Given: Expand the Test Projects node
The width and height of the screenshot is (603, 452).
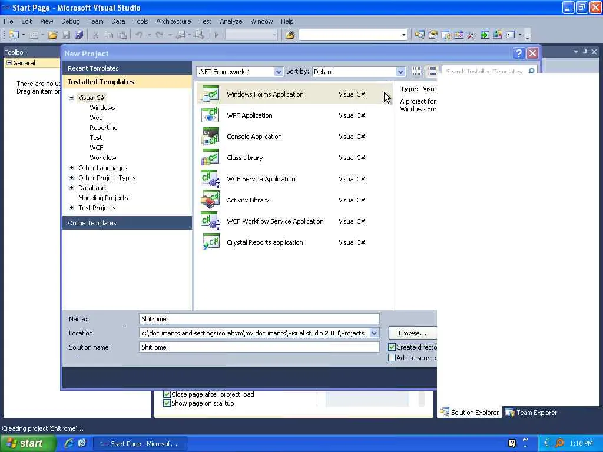Looking at the screenshot, I should coord(71,208).
